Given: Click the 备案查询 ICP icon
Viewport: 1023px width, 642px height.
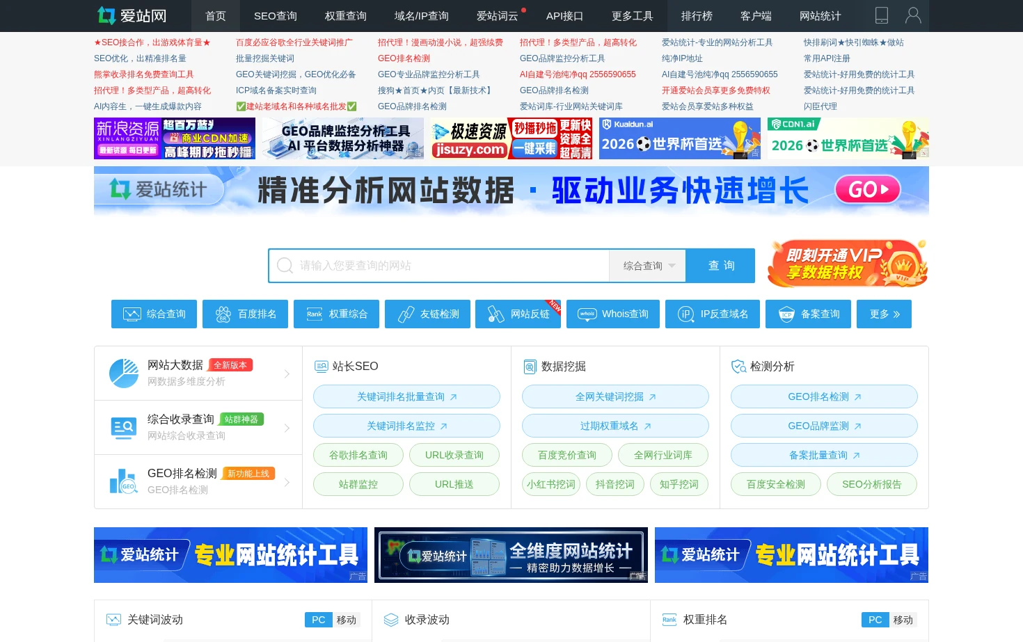Looking at the screenshot, I should 786,314.
